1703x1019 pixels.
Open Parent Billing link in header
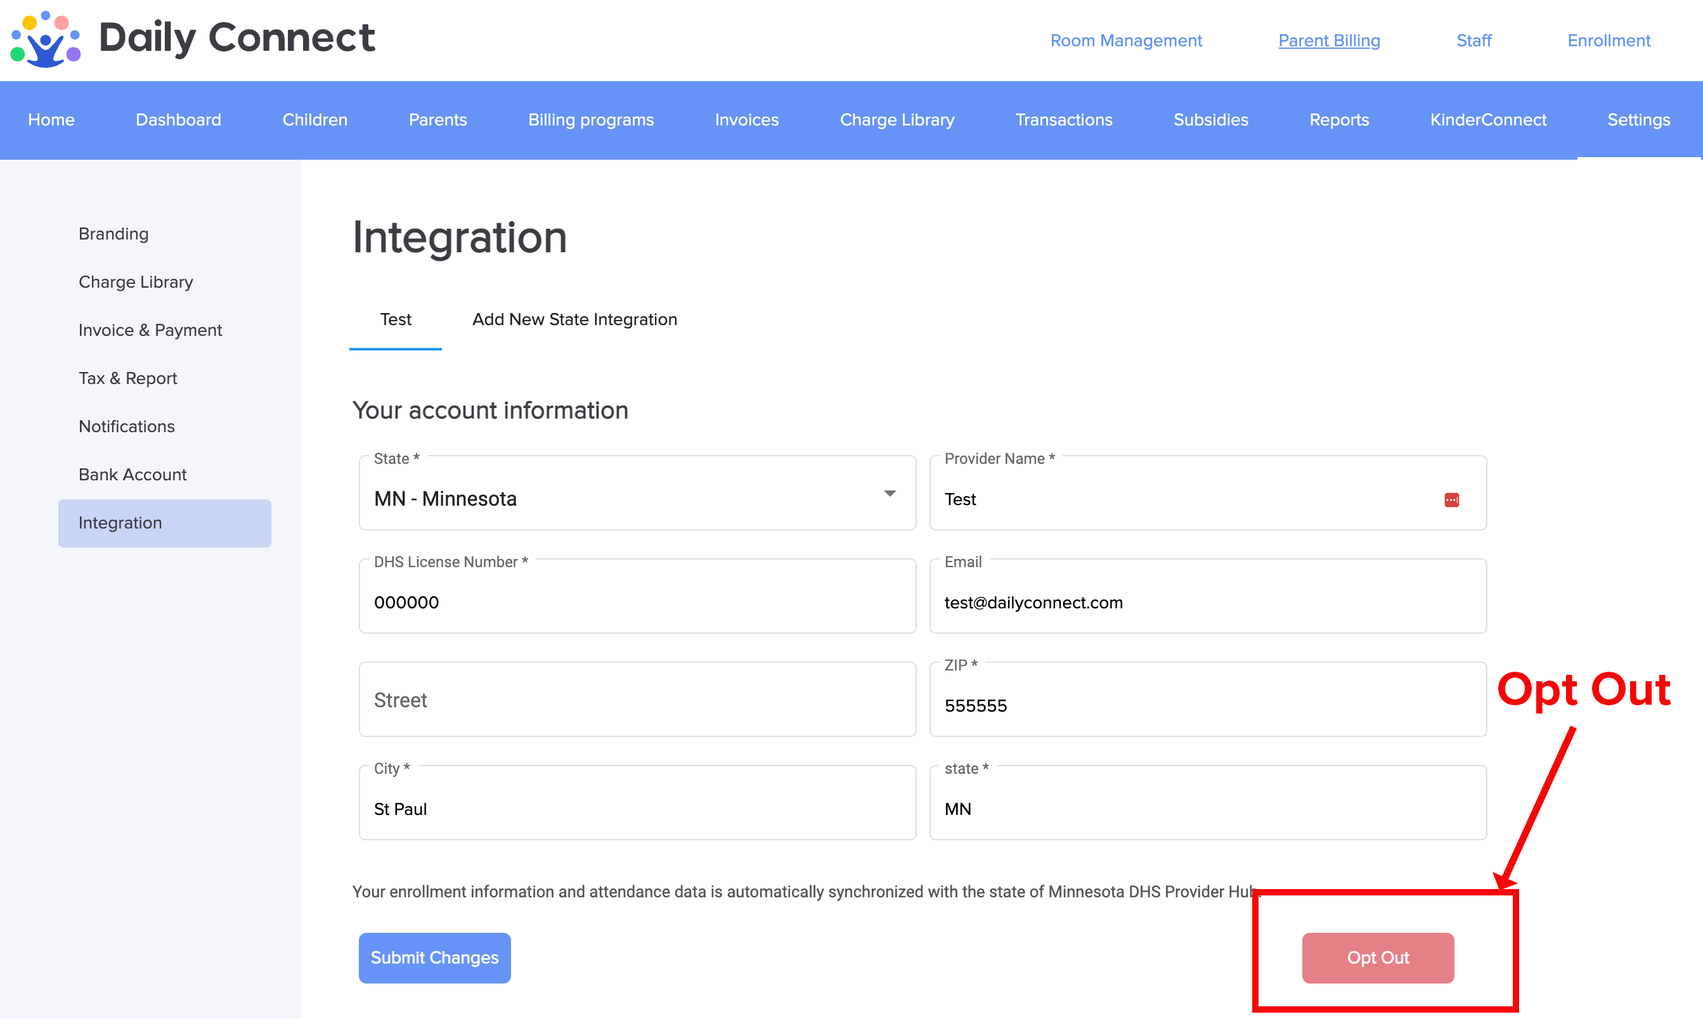(x=1328, y=41)
